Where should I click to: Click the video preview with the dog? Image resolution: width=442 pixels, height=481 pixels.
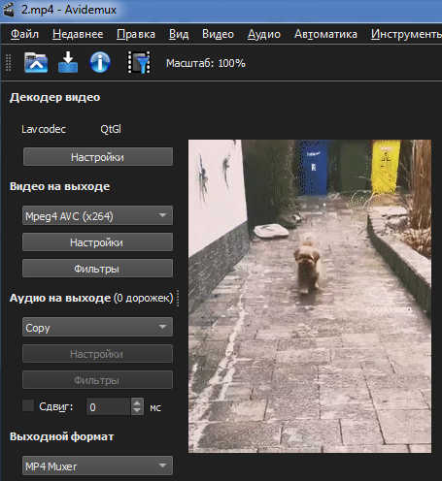310,296
